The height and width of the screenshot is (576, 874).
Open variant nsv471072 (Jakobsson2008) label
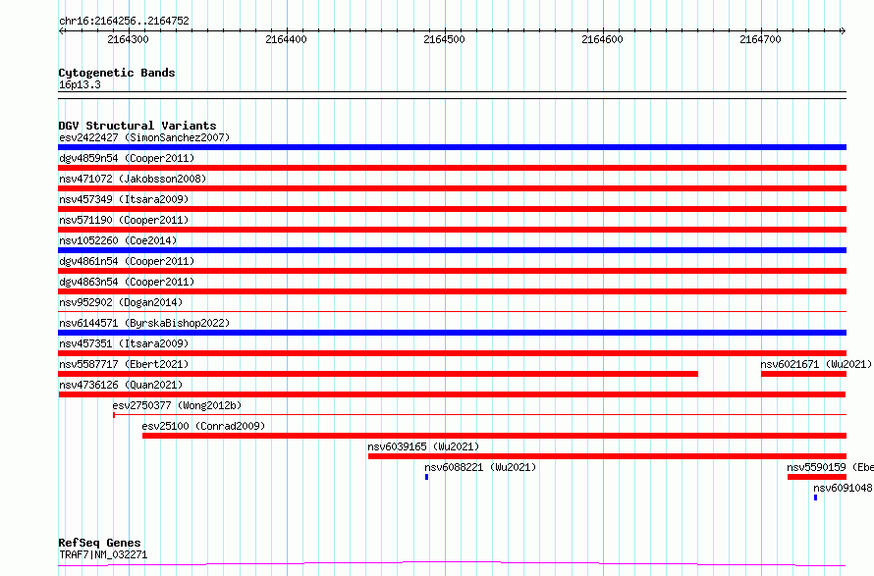[x=133, y=179]
